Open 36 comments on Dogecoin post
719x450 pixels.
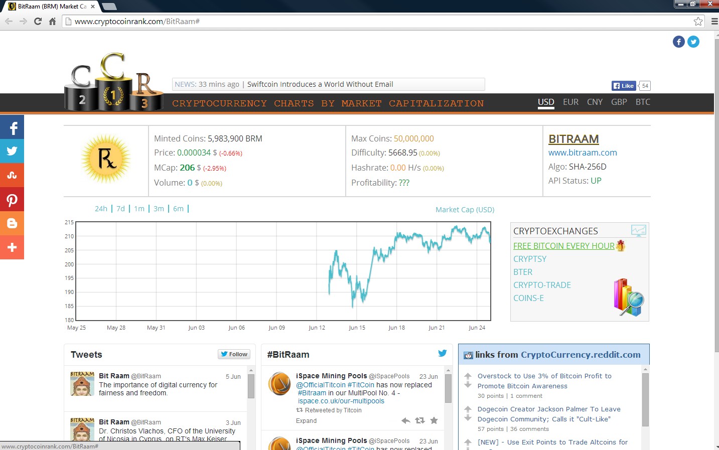pos(529,429)
